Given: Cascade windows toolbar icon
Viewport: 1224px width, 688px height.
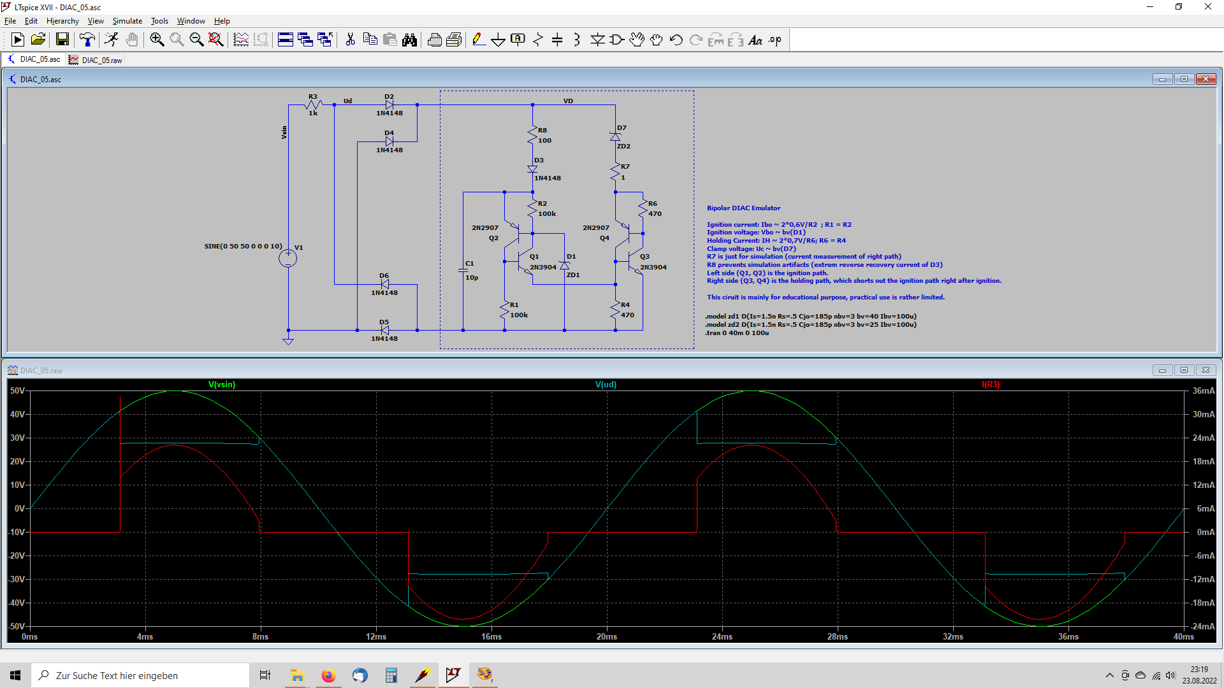Looking at the screenshot, I should point(305,39).
